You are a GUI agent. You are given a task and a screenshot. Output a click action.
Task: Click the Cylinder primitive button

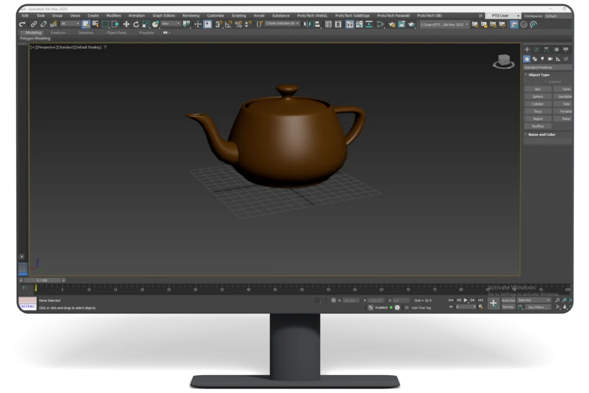pos(538,104)
